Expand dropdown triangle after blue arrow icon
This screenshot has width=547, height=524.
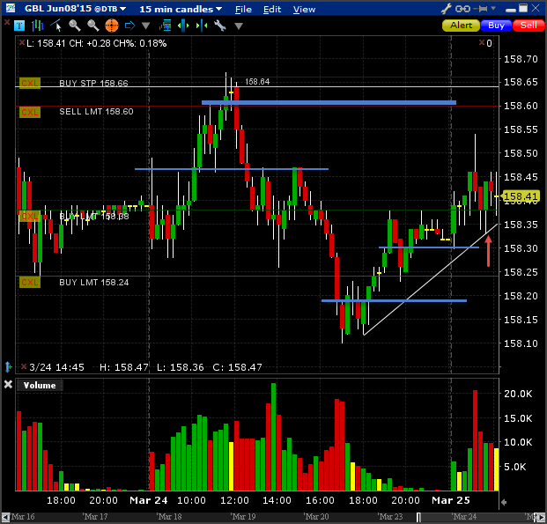pyautogui.click(x=146, y=26)
